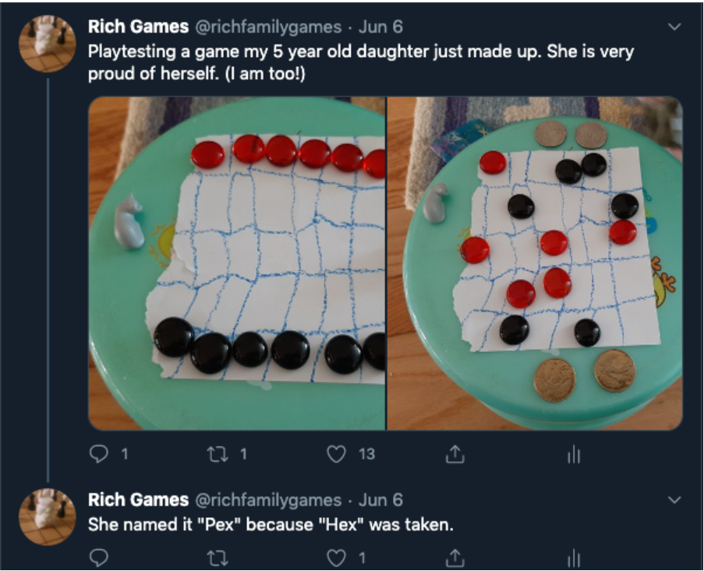The height and width of the screenshot is (571, 704).
Task: Open the Rich Games profile name link
Action: (x=138, y=26)
